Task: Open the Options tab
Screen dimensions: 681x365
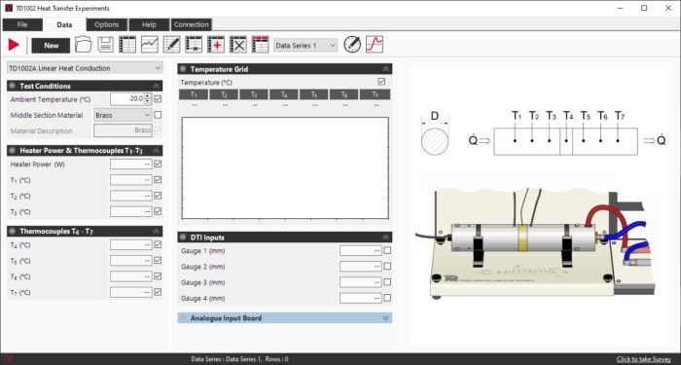Action: tap(107, 24)
